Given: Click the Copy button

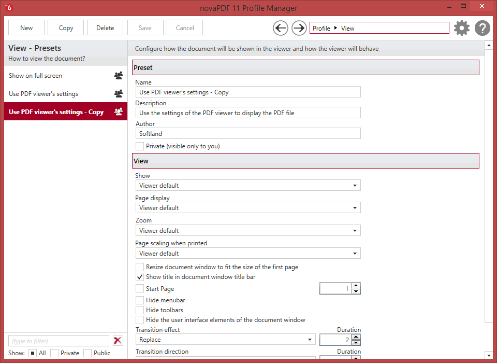Looking at the screenshot, I should coord(66,28).
